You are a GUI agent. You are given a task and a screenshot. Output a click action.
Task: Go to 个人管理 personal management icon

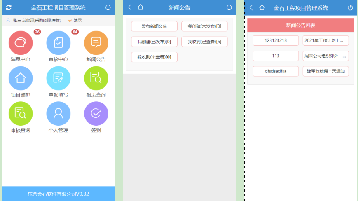[x=58, y=114]
